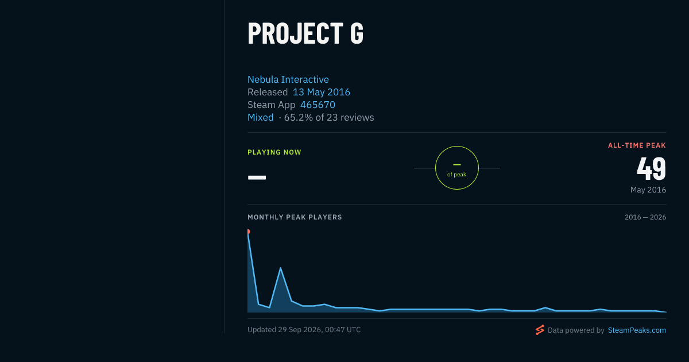Click the second spike in the chart
Image resolution: width=689 pixels, height=362 pixels.
coord(281,268)
